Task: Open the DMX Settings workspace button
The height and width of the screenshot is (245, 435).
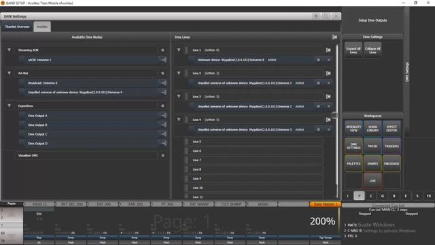Action: [x=353, y=146]
